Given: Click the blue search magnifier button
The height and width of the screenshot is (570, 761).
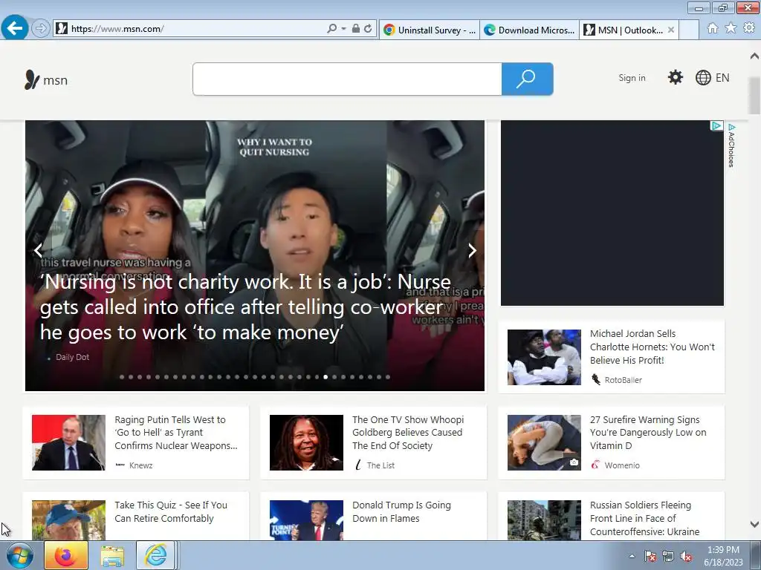Looking at the screenshot, I should (527, 79).
